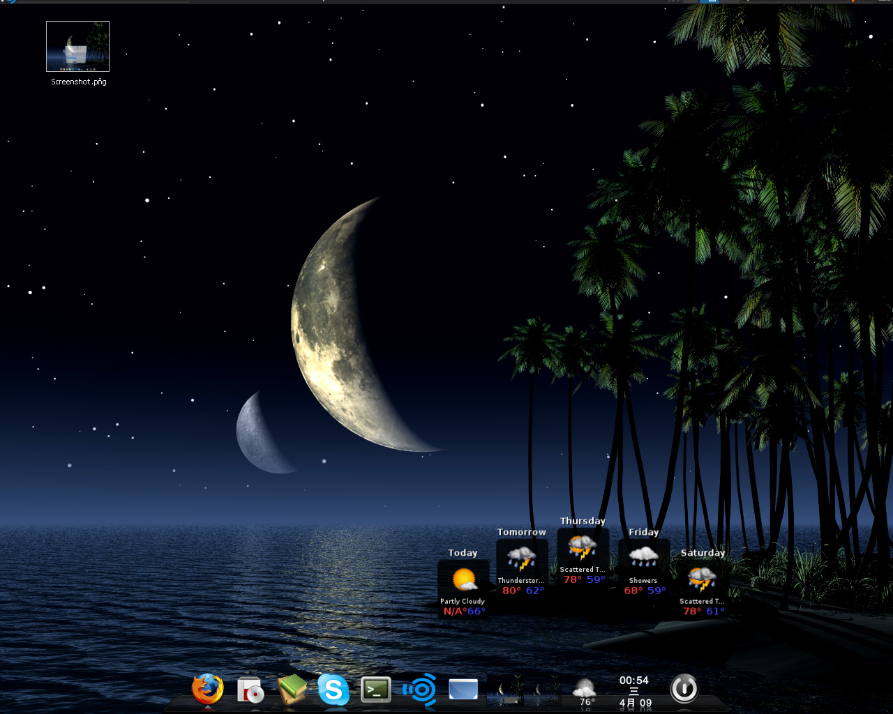This screenshot has width=893, height=714.
Task: Click Today's partly cloudy sun icon
Action: [464, 579]
